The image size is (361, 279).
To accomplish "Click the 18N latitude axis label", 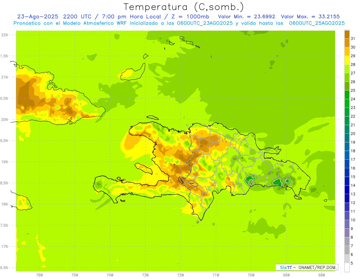I will point(5,204).
